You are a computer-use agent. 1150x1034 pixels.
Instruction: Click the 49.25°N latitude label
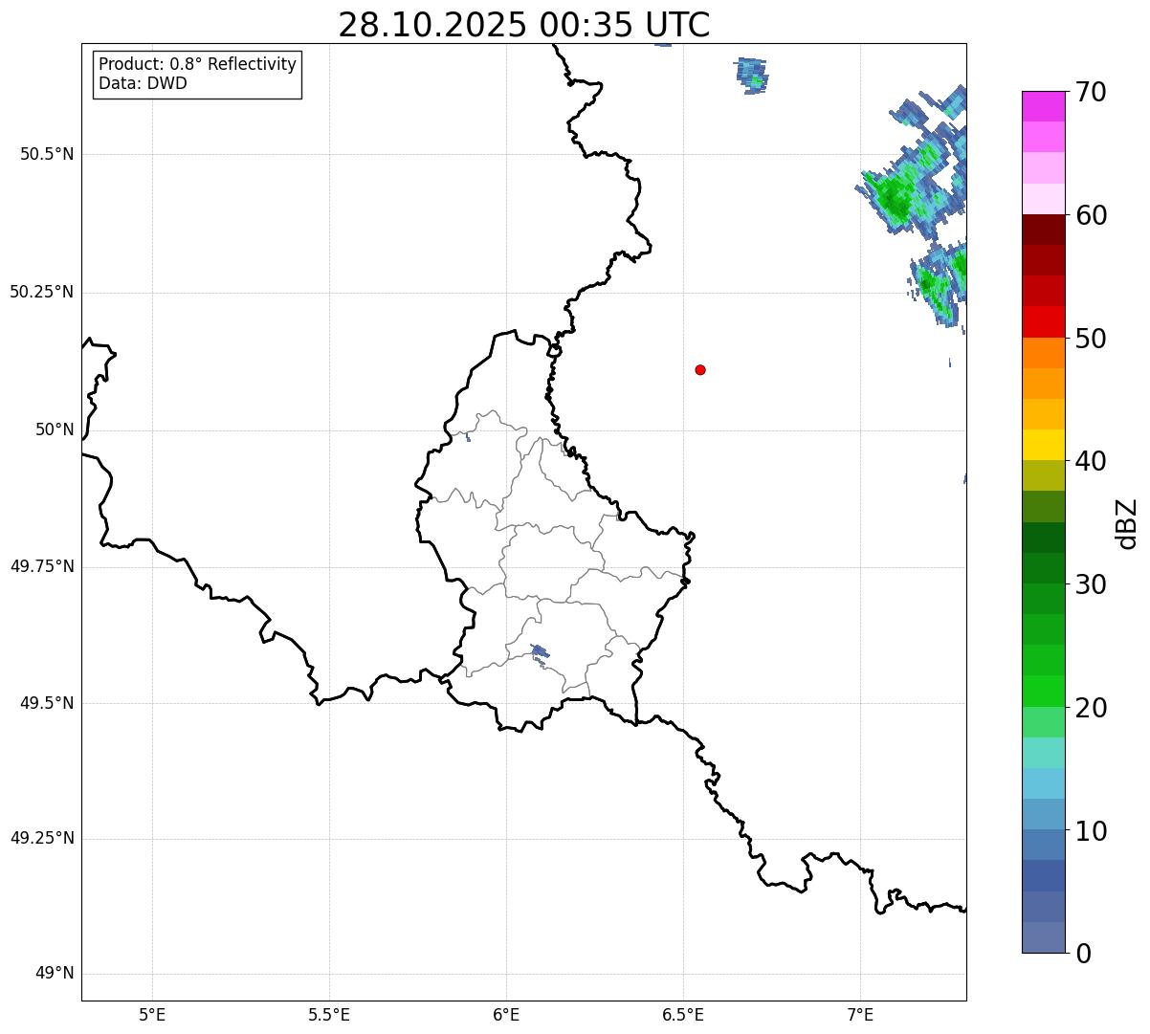coord(42,839)
